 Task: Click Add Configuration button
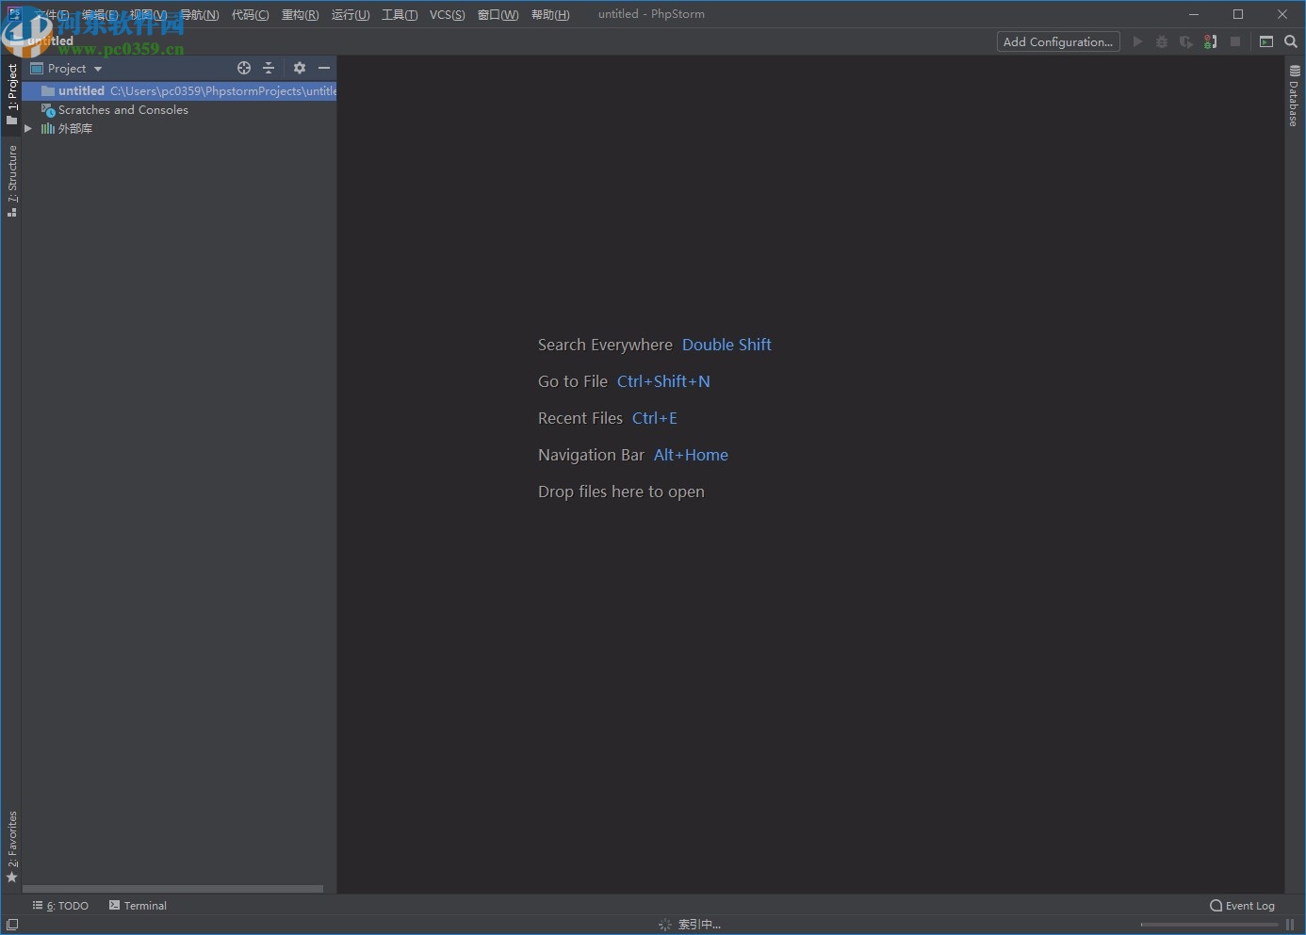pyautogui.click(x=1057, y=41)
